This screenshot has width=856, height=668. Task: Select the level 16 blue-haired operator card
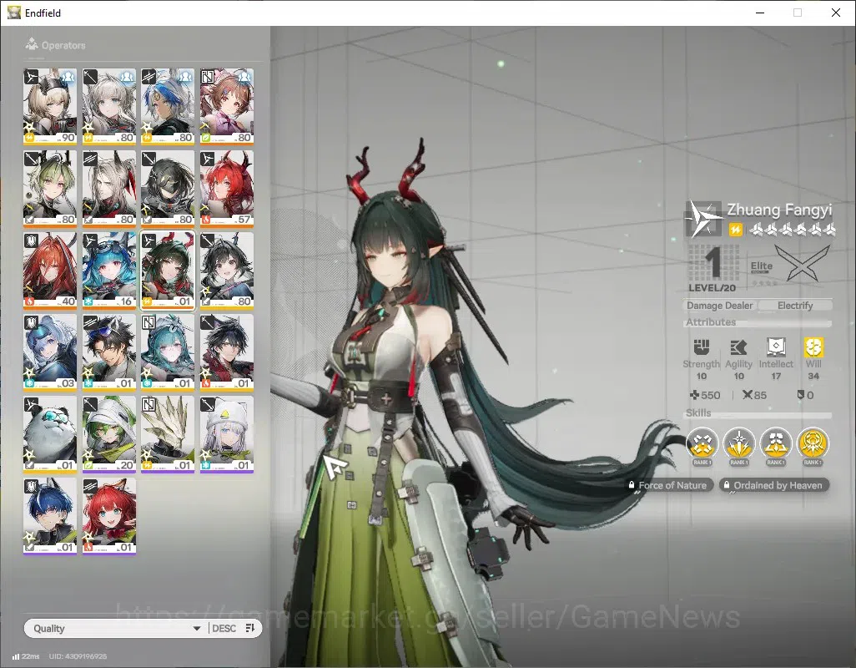(x=108, y=270)
